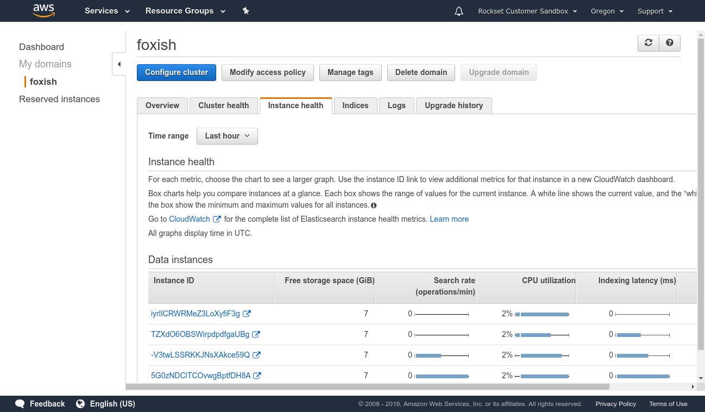The width and height of the screenshot is (705, 412).
Task: Click the Feedback link in footer
Action: click(x=47, y=404)
